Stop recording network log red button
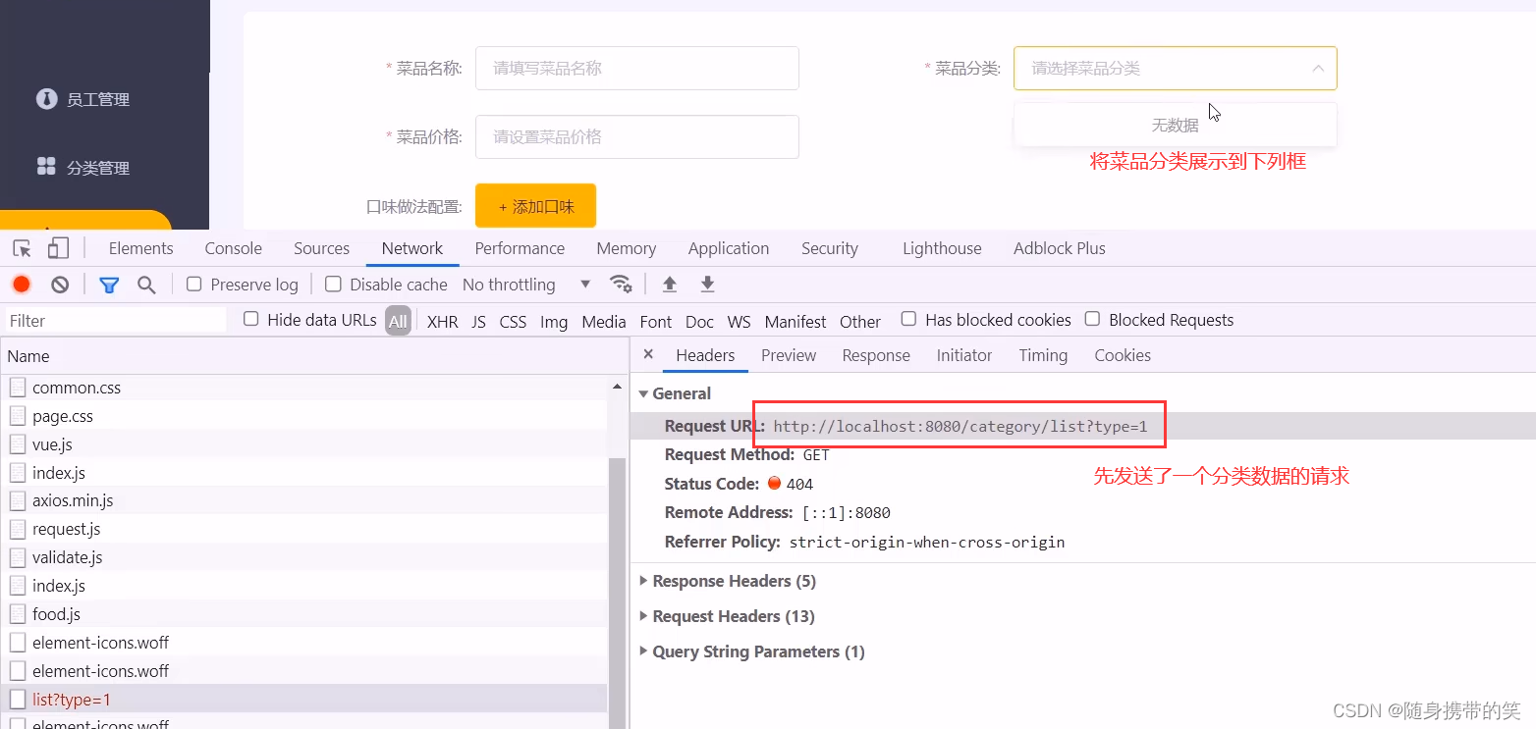This screenshot has width=1536, height=729. coord(22,285)
